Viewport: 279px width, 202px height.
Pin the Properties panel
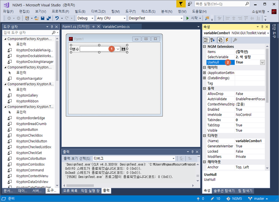click(x=262, y=27)
